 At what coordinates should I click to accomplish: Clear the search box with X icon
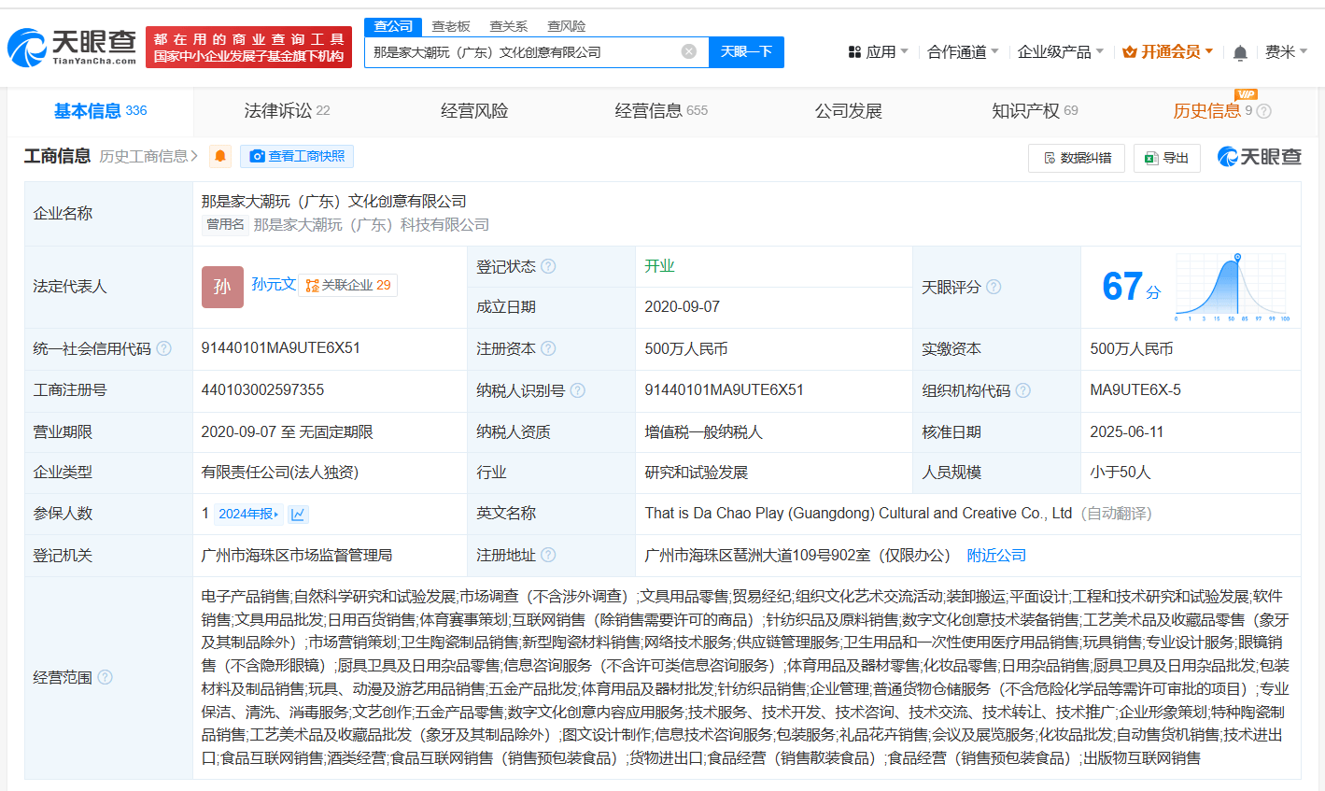[689, 51]
